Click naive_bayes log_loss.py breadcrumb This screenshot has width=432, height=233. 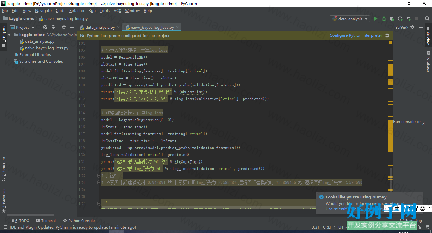(63, 19)
